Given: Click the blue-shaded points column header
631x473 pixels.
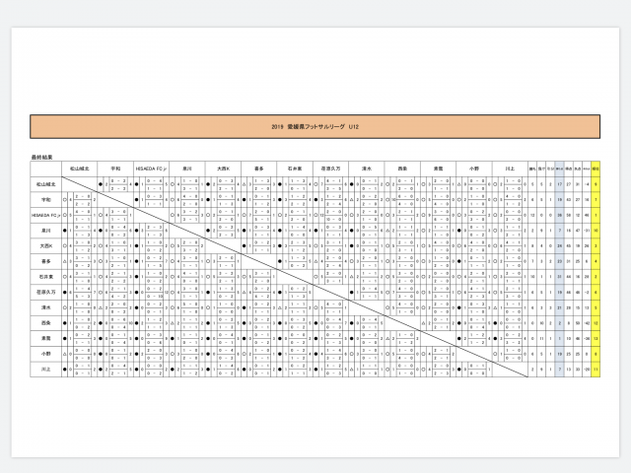Looking at the screenshot, I should 560,169.
